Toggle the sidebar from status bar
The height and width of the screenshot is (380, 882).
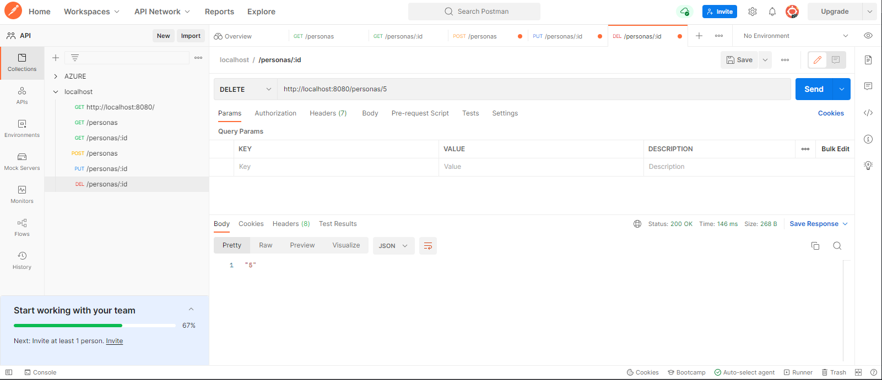tap(9, 372)
